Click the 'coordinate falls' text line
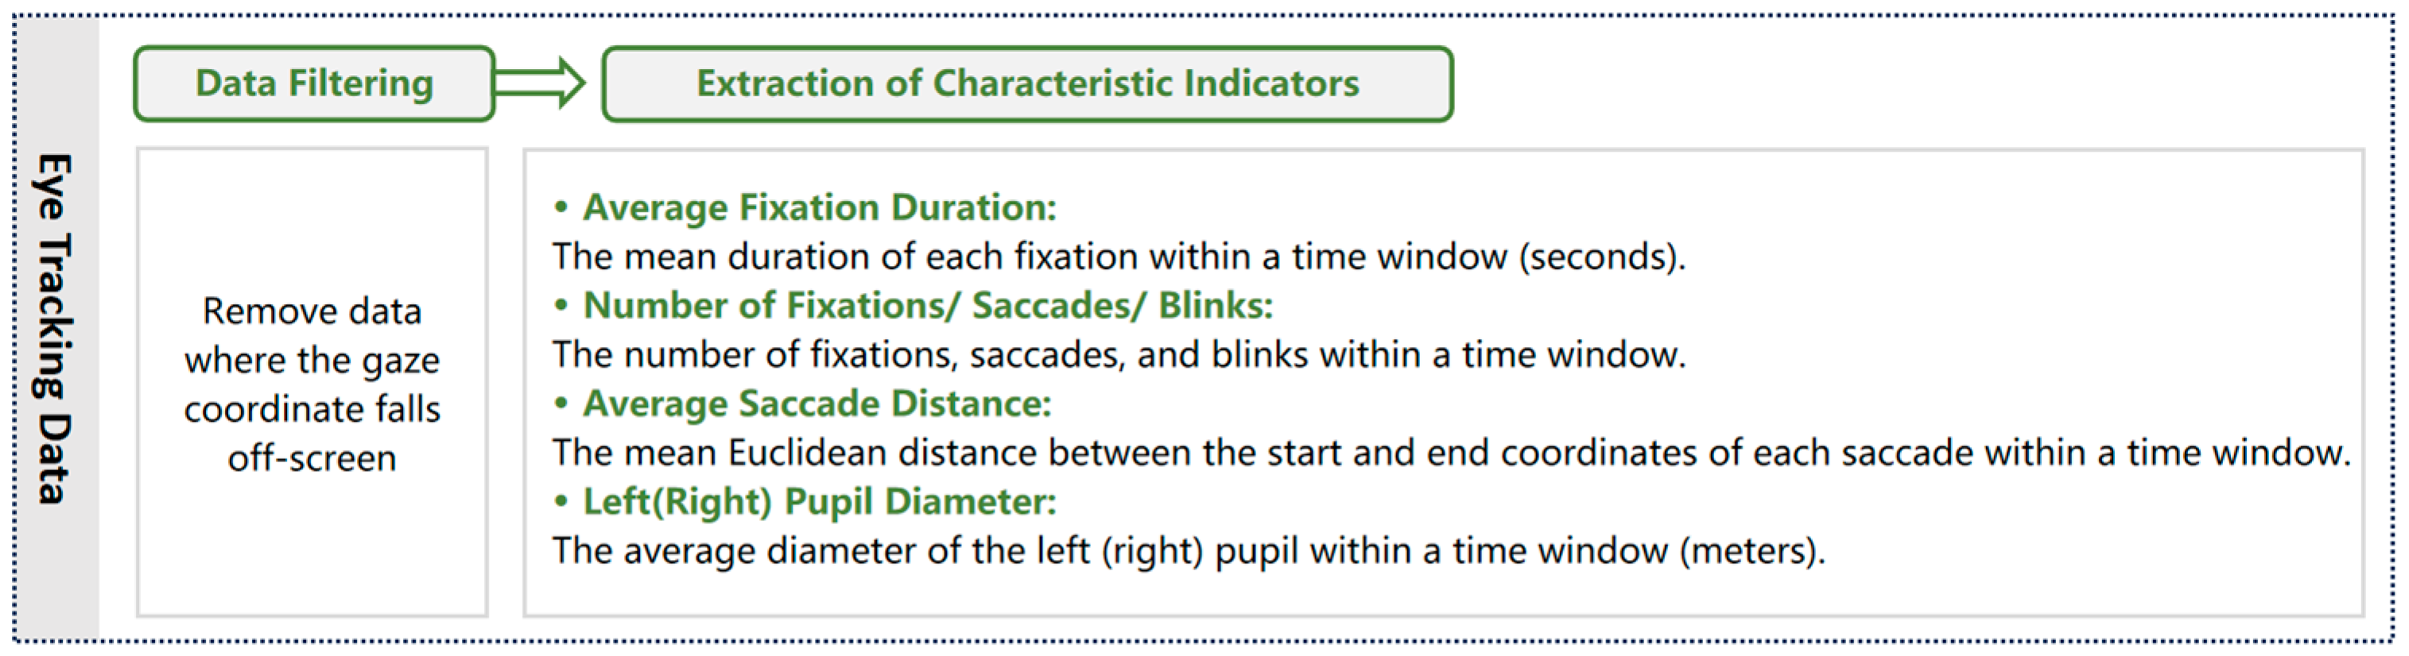2409x656 pixels. [312, 409]
